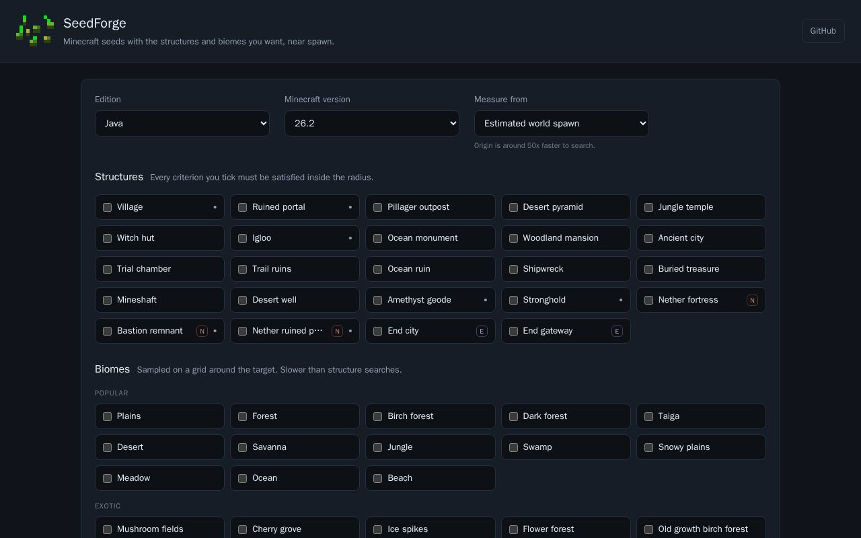The height and width of the screenshot is (538, 861).
Task: Select the Stronghold checkbox
Action: coord(513,300)
